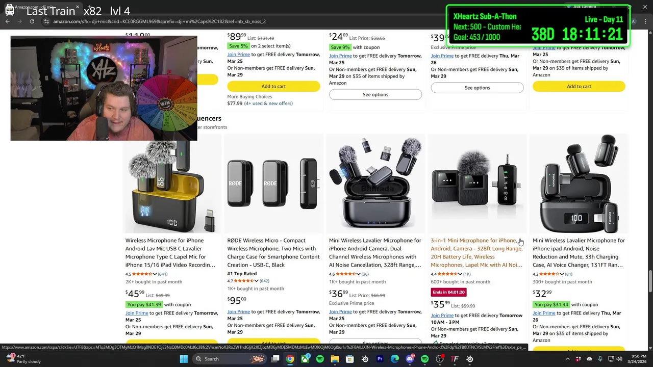Click See options under Exclusive Prime price $39
This screenshot has width=653, height=367.
pyautogui.click(x=477, y=88)
